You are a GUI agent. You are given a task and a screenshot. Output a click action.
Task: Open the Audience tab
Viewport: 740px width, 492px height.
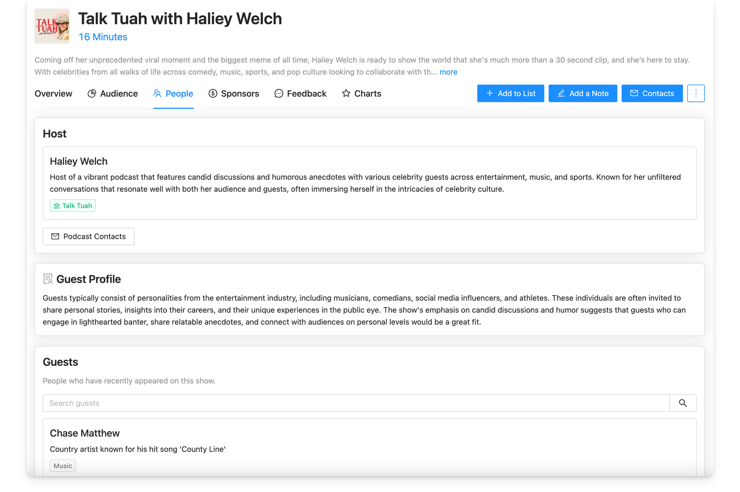point(112,94)
